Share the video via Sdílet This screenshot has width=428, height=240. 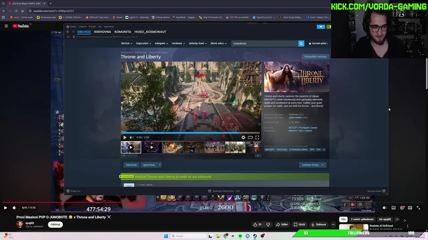point(282,224)
